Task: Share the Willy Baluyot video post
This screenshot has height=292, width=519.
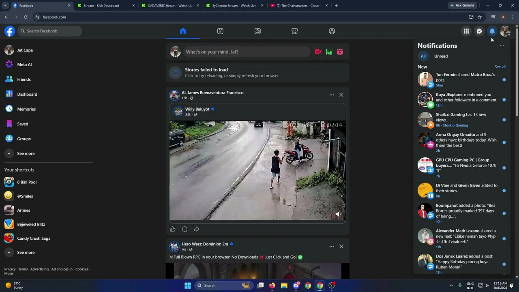Action: point(196,229)
